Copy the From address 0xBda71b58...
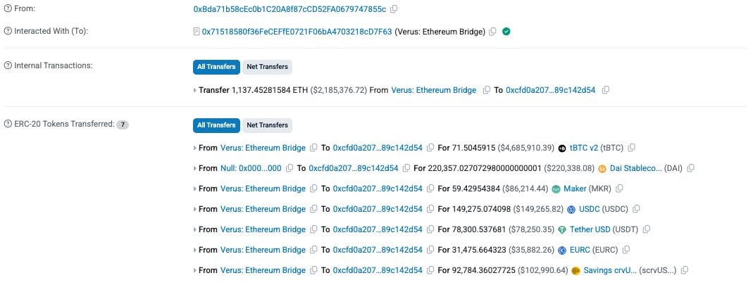Screen dimensions: 753x285 click(x=394, y=9)
